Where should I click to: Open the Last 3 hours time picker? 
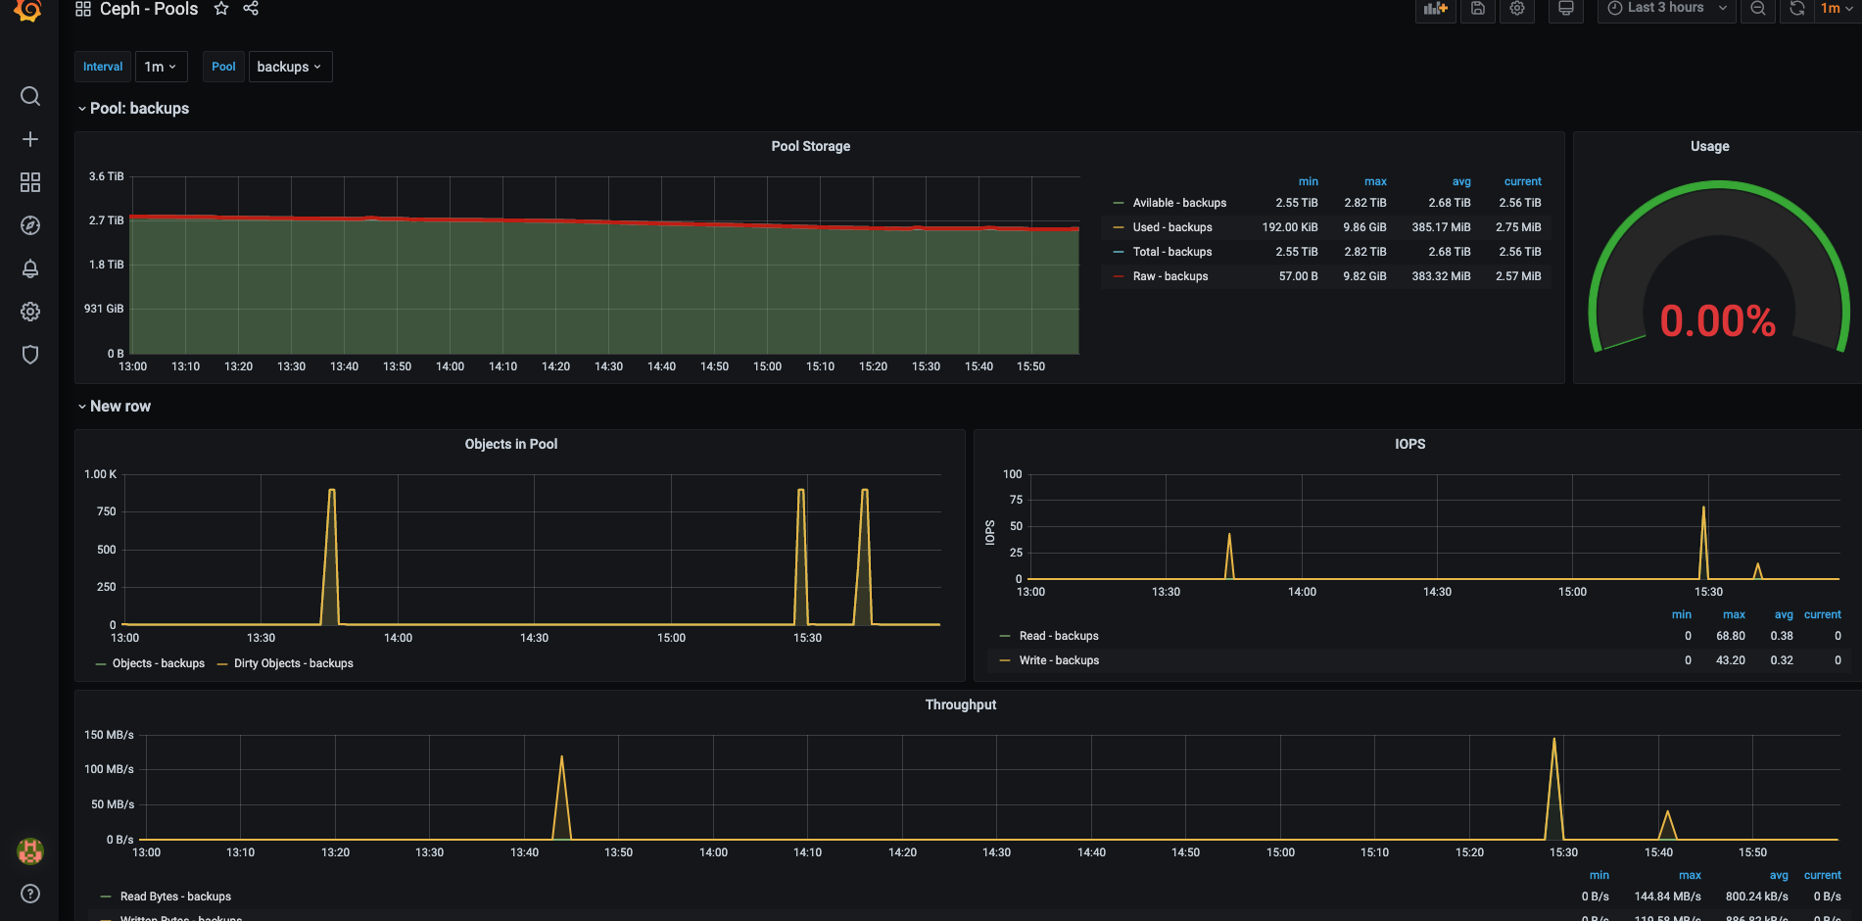[1666, 9]
